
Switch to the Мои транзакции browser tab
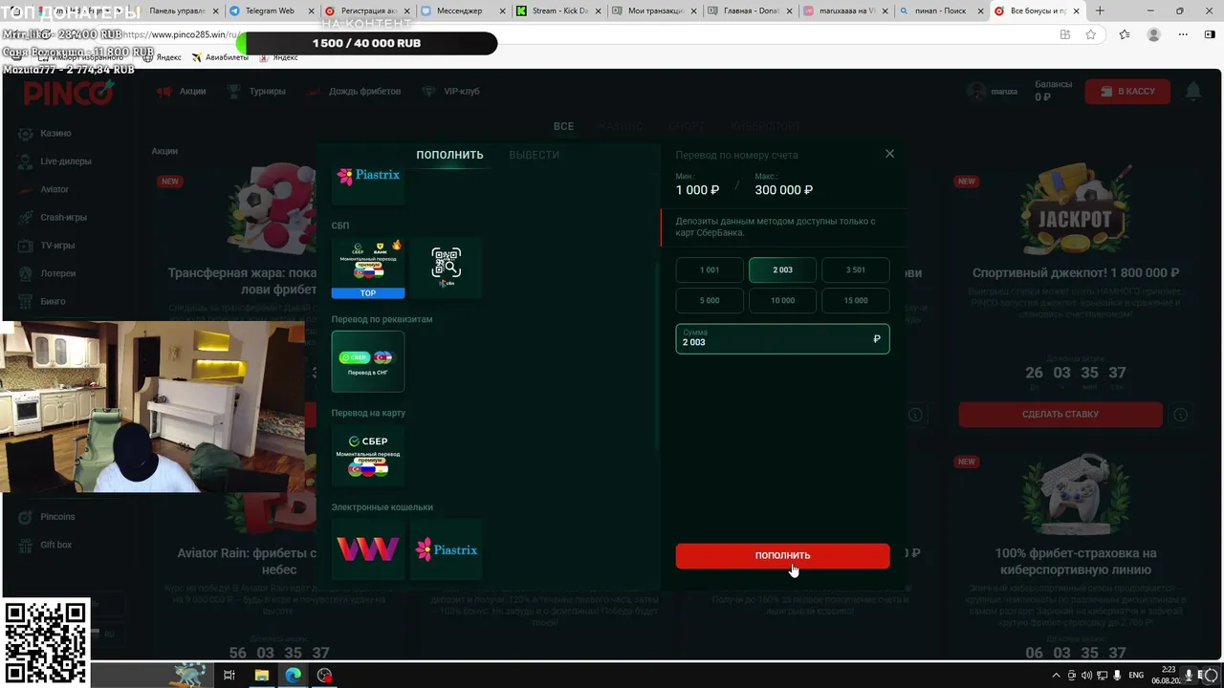tap(652, 11)
